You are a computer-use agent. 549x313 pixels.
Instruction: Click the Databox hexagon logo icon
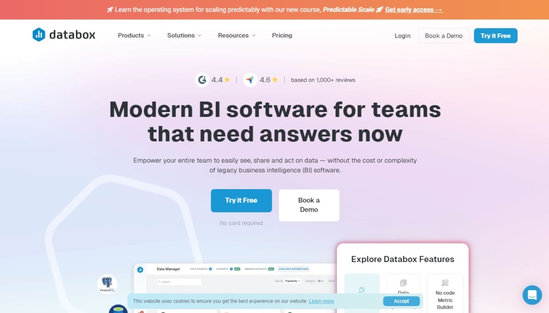pyautogui.click(x=39, y=35)
